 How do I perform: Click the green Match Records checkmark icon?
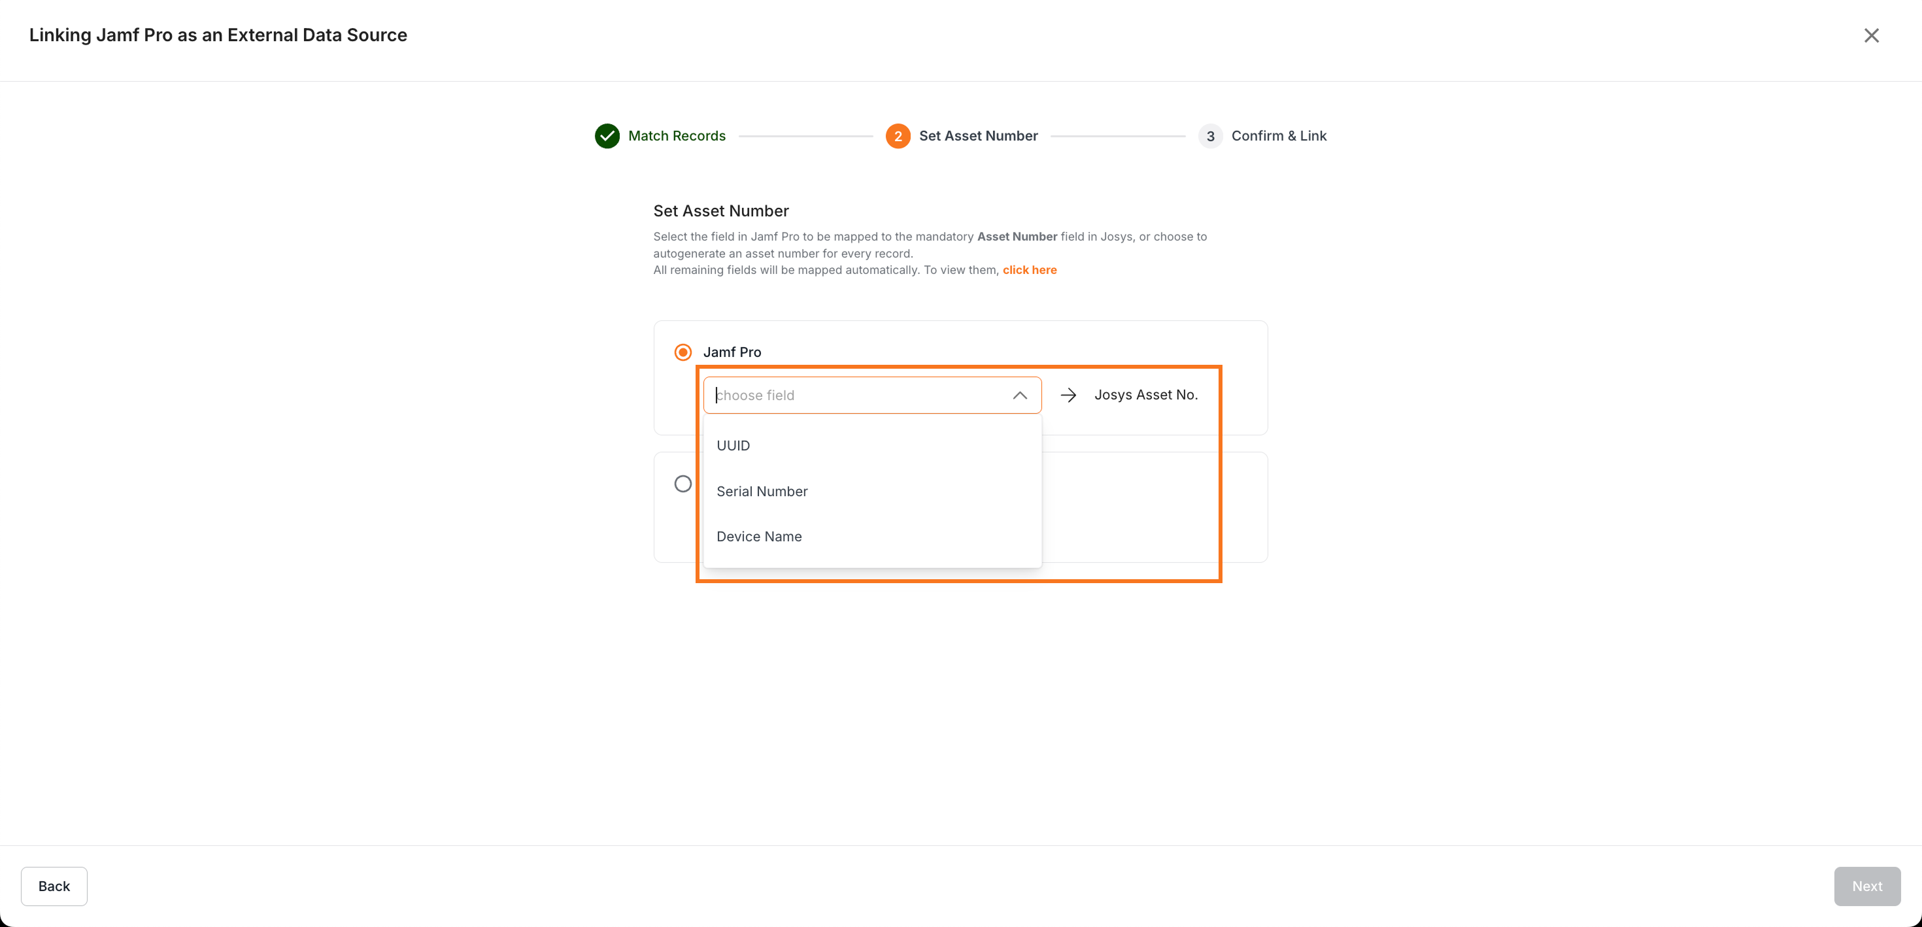(607, 136)
